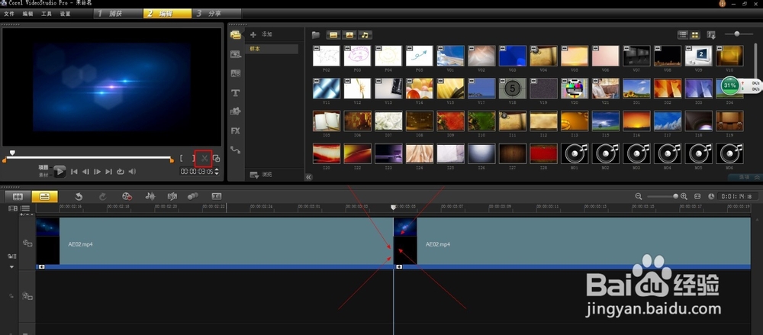763x335 pixels.
Task: Open the 设置 menu
Action: click(x=66, y=14)
